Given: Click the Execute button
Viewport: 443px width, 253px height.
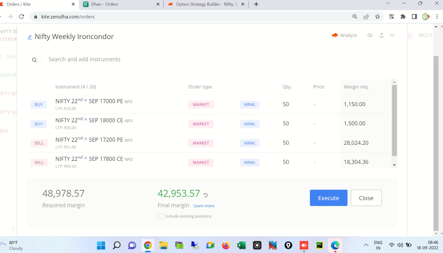Looking at the screenshot, I should coord(328,198).
